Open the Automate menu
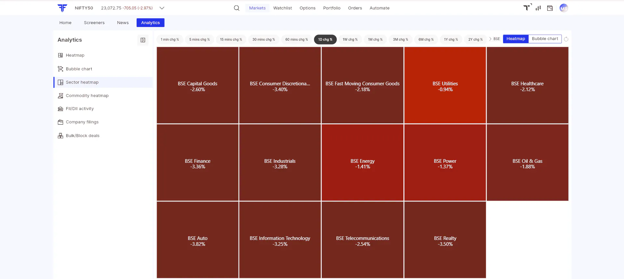 [x=379, y=8]
